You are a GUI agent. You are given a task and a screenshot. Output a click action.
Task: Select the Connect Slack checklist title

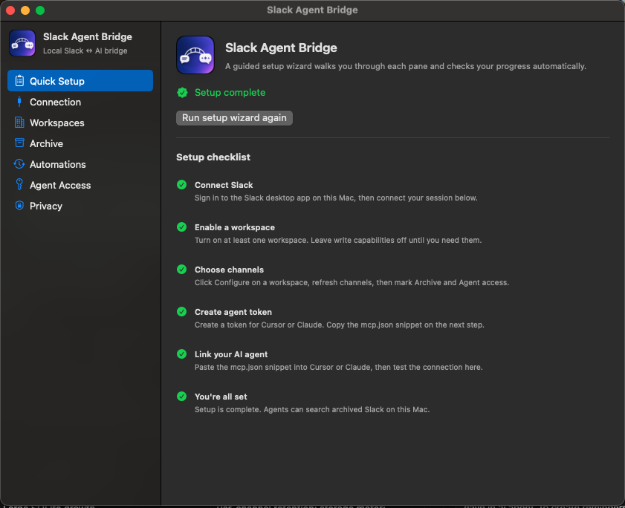224,185
